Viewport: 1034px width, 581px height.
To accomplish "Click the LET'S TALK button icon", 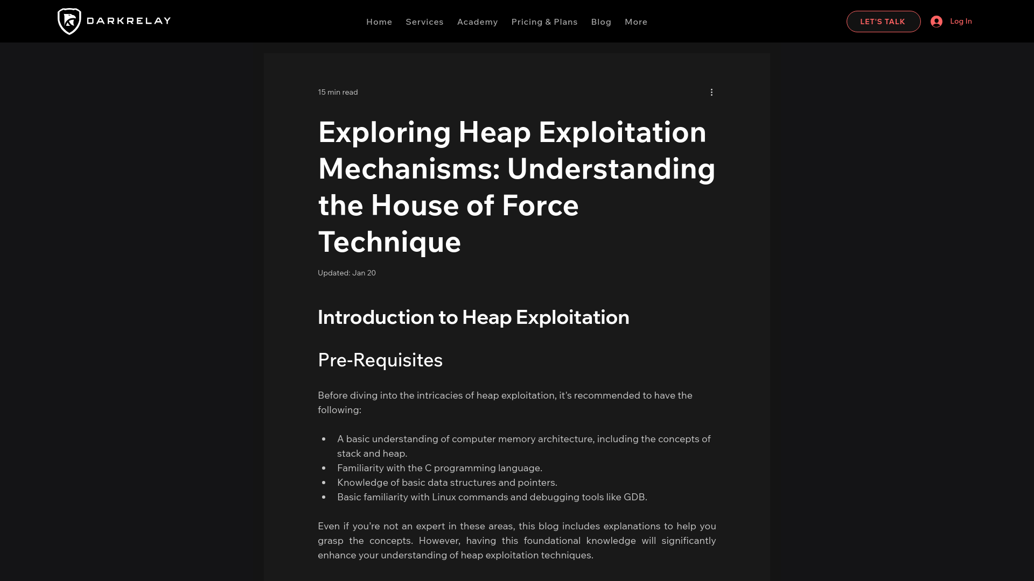I will 883,22.
